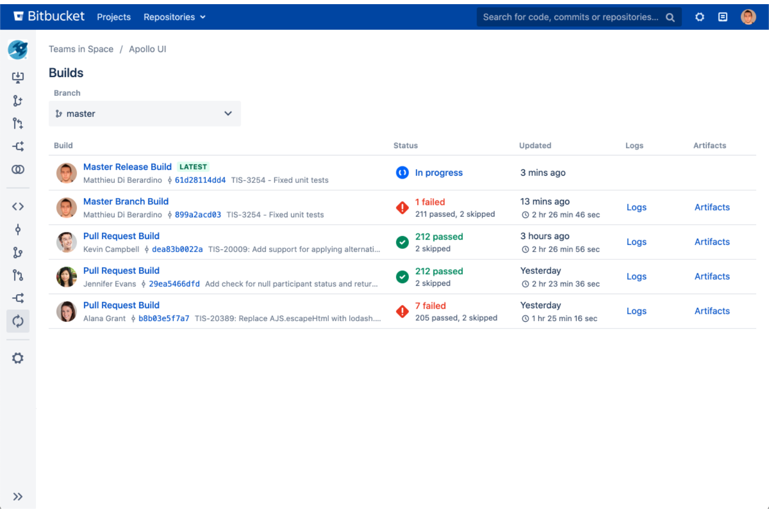Open the Projects menu
Viewport: 769px width, 513px height.
point(114,17)
